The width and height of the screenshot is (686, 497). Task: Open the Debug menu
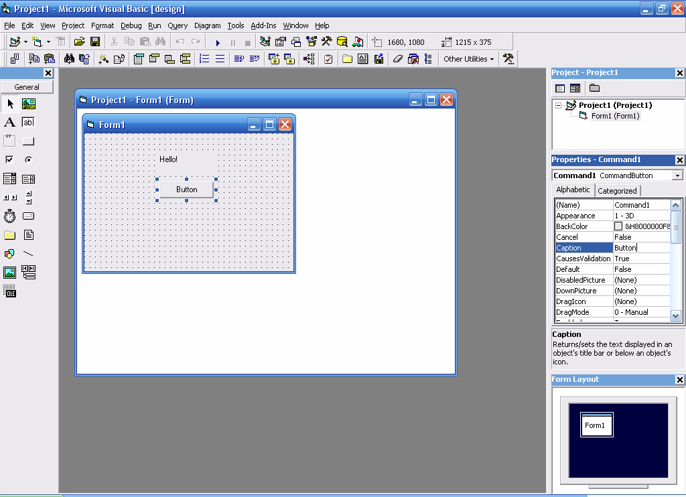tap(131, 25)
